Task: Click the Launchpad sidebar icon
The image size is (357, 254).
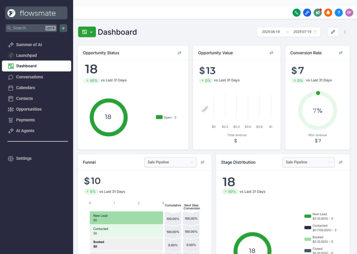Action: point(11,55)
